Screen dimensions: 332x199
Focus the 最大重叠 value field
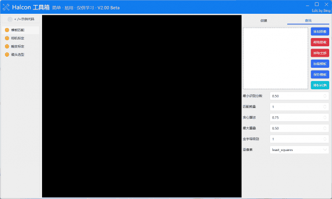pos(299,128)
